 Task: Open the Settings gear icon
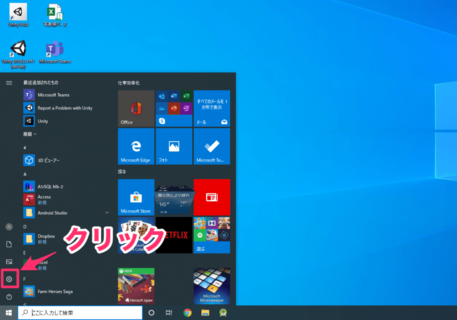[x=9, y=279]
